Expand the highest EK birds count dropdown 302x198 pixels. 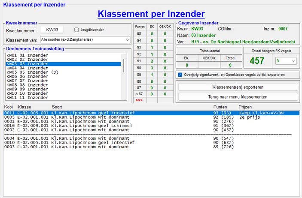pyautogui.click(x=287, y=61)
